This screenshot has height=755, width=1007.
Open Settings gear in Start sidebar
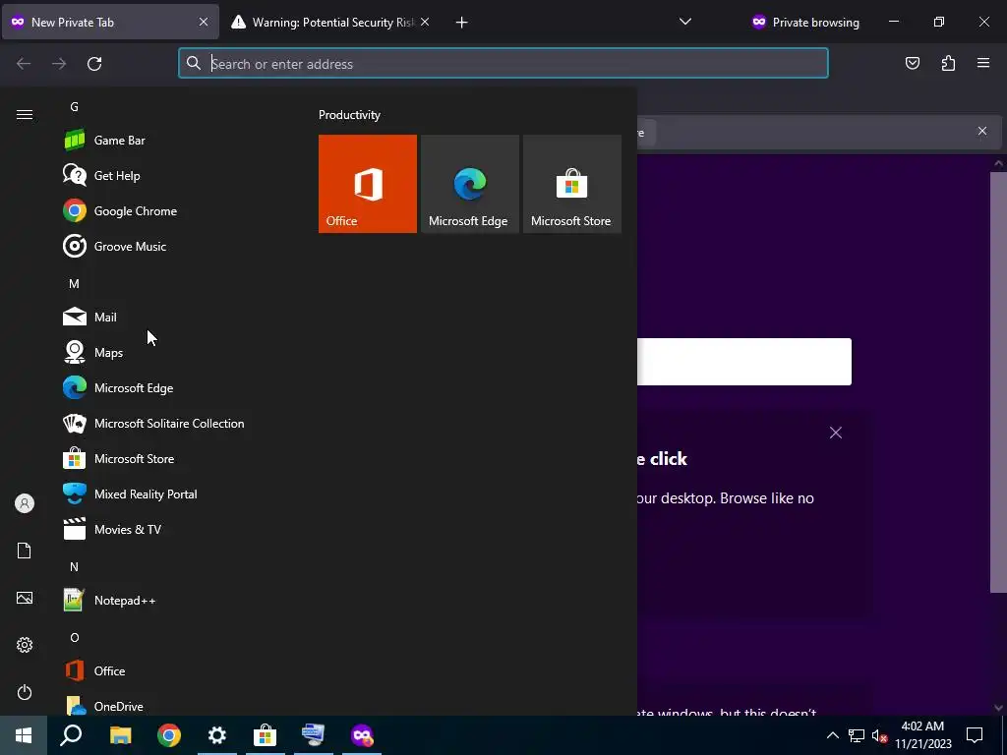click(25, 645)
